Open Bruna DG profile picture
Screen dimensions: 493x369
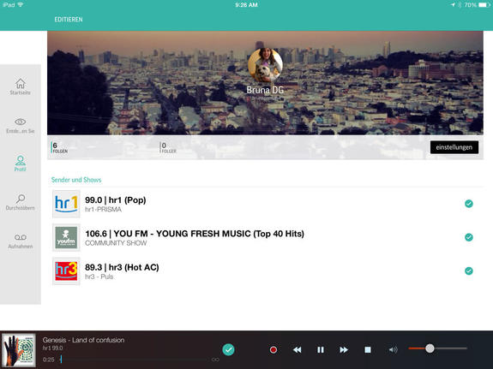click(265, 65)
